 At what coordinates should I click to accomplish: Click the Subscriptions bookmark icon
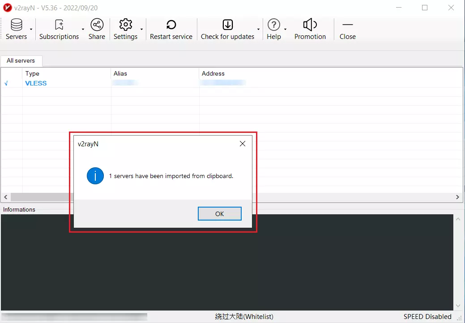tap(59, 25)
